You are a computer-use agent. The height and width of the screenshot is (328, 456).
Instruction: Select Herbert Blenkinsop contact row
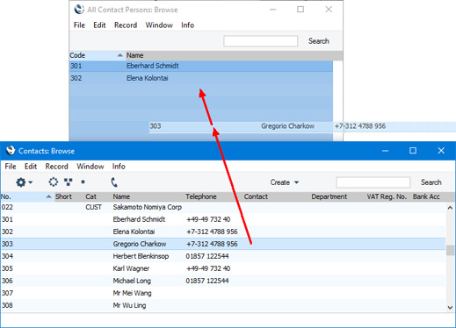point(223,256)
